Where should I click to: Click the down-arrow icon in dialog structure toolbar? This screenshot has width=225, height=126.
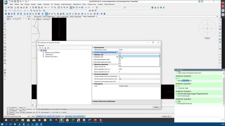(45, 48)
